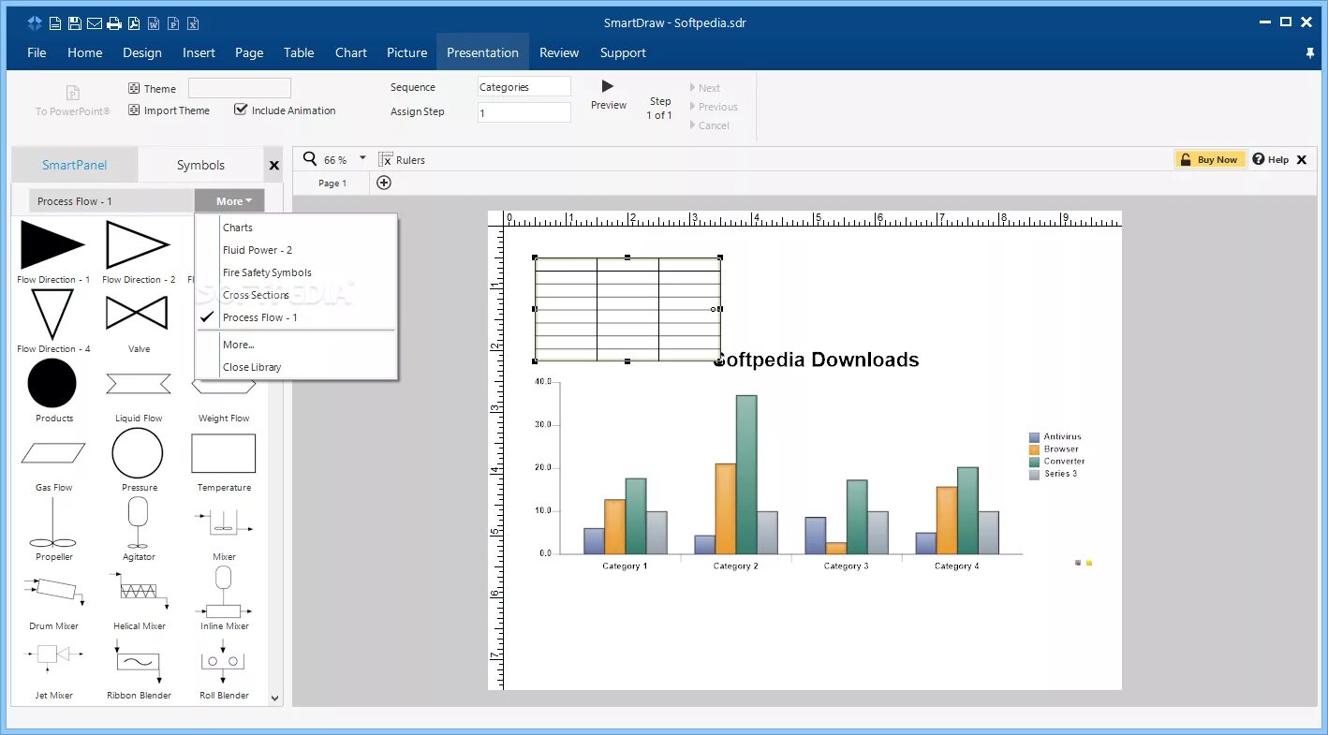Screen dimensions: 1328x735
Task: Click the Assign Step input field
Action: coord(524,112)
